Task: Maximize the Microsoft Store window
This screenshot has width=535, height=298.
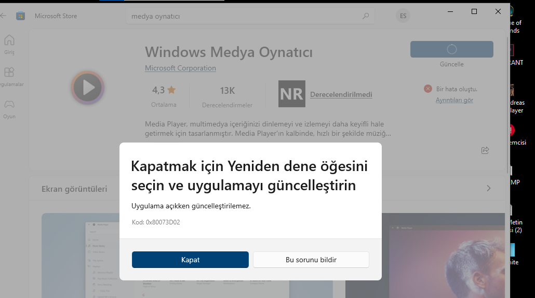Action: [474, 11]
